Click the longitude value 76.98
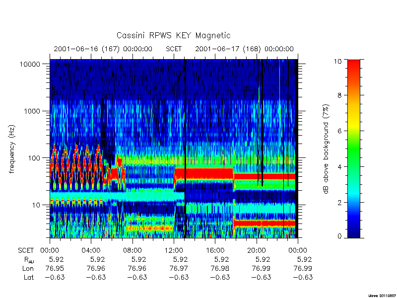The height and width of the screenshot is (298, 397). (x=220, y=268)
